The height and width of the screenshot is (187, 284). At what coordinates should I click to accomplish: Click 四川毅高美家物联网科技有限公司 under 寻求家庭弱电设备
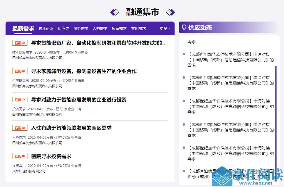37,86
